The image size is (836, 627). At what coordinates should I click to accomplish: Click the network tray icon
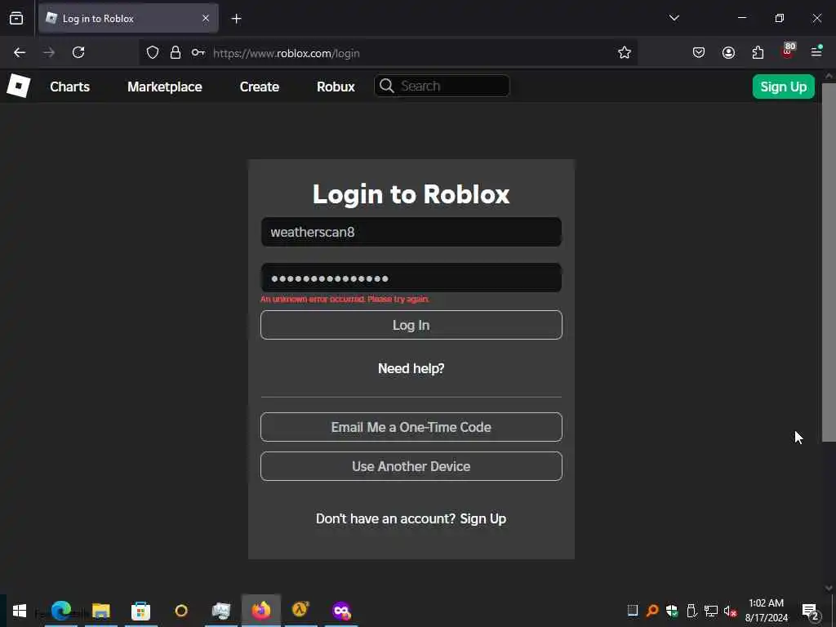711,611
